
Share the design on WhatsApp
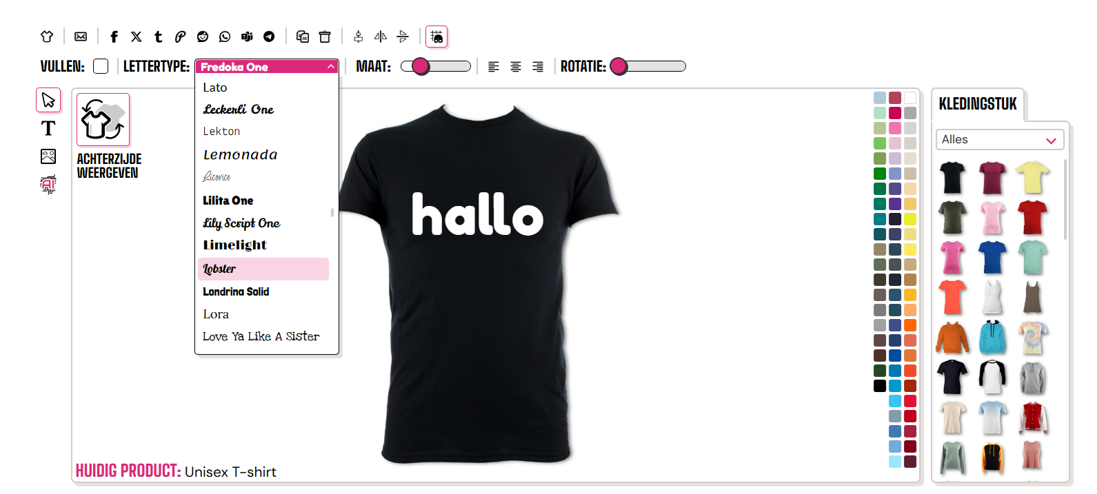click(225, 37)
